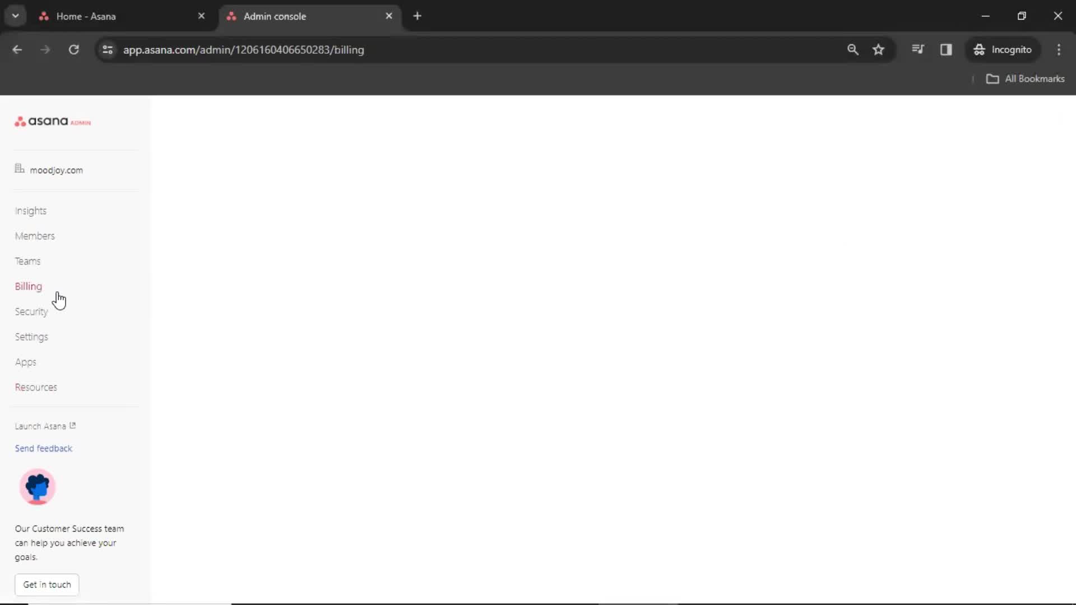Viewport: 1076px width, 605px height.
Task: Open the Chrome three-dot menu
Action: pos(1059,50)
